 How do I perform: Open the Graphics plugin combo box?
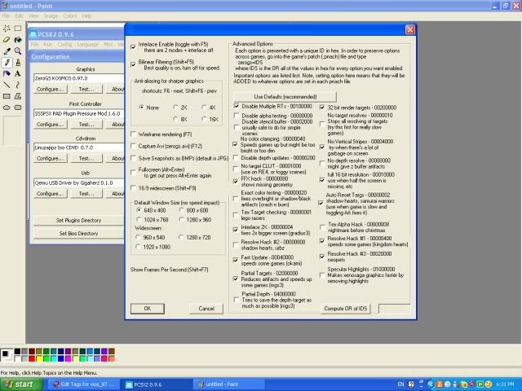(x=78, y=78)
